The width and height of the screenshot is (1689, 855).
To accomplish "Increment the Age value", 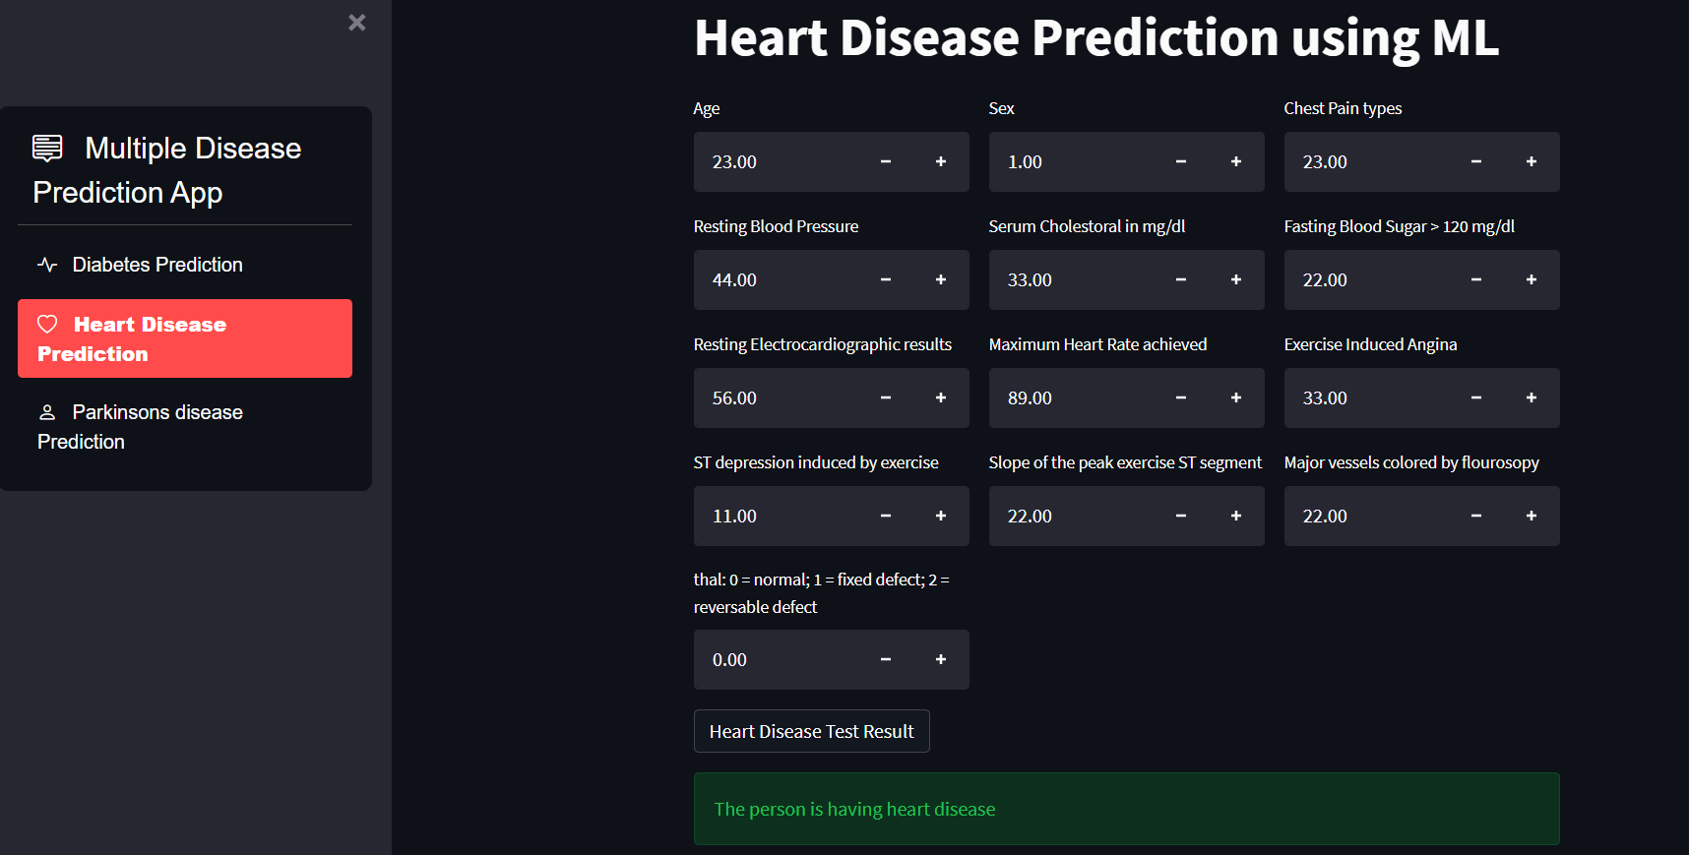I will coord(940,161).
